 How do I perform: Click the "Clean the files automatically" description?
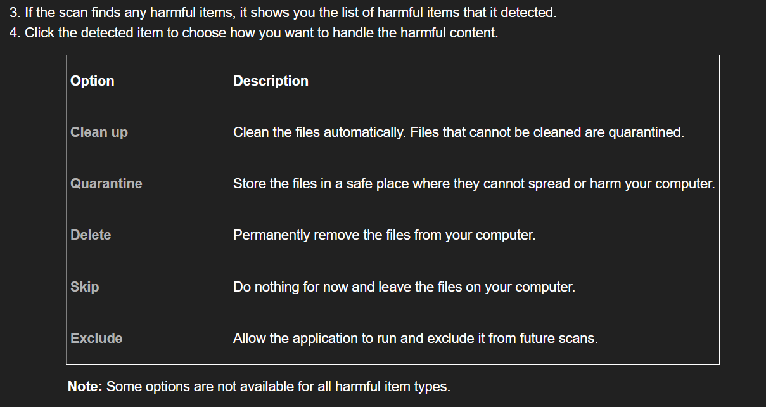459,132
